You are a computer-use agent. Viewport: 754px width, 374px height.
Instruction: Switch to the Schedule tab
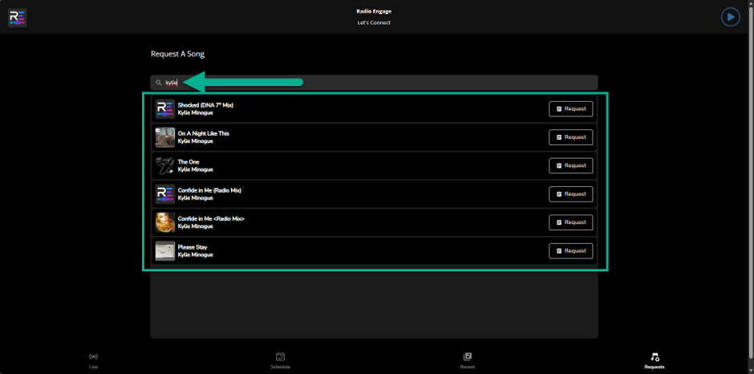tap(281, 361)
